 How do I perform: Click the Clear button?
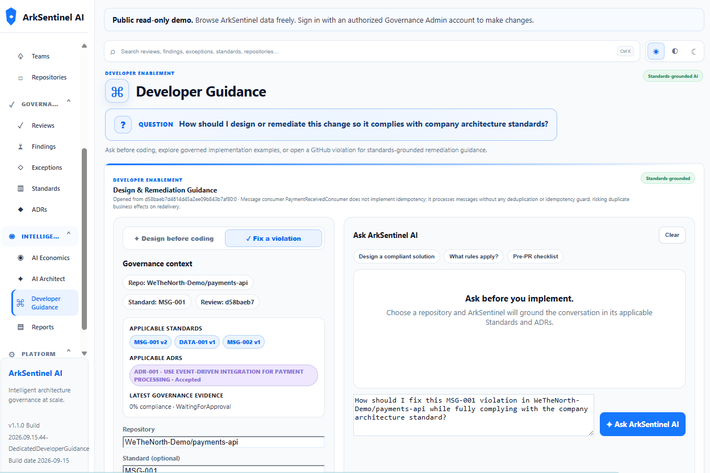672,235
